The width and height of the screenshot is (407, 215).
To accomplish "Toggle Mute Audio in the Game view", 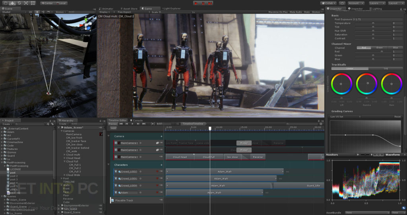I will tap(295, 12).
